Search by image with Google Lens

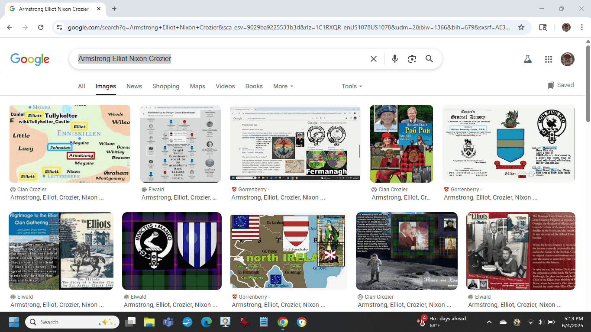(412, 59)
